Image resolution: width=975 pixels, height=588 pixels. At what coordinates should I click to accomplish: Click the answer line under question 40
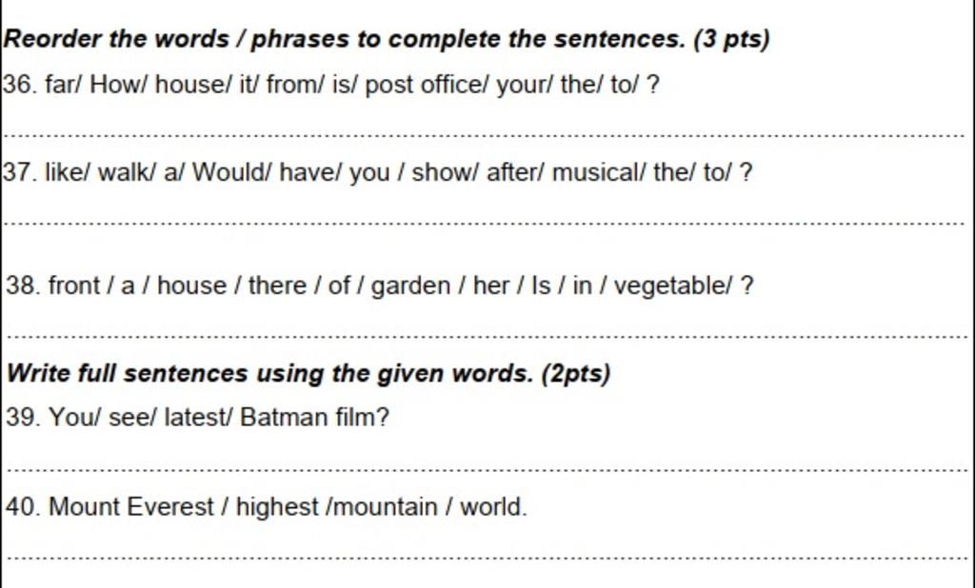487,559
